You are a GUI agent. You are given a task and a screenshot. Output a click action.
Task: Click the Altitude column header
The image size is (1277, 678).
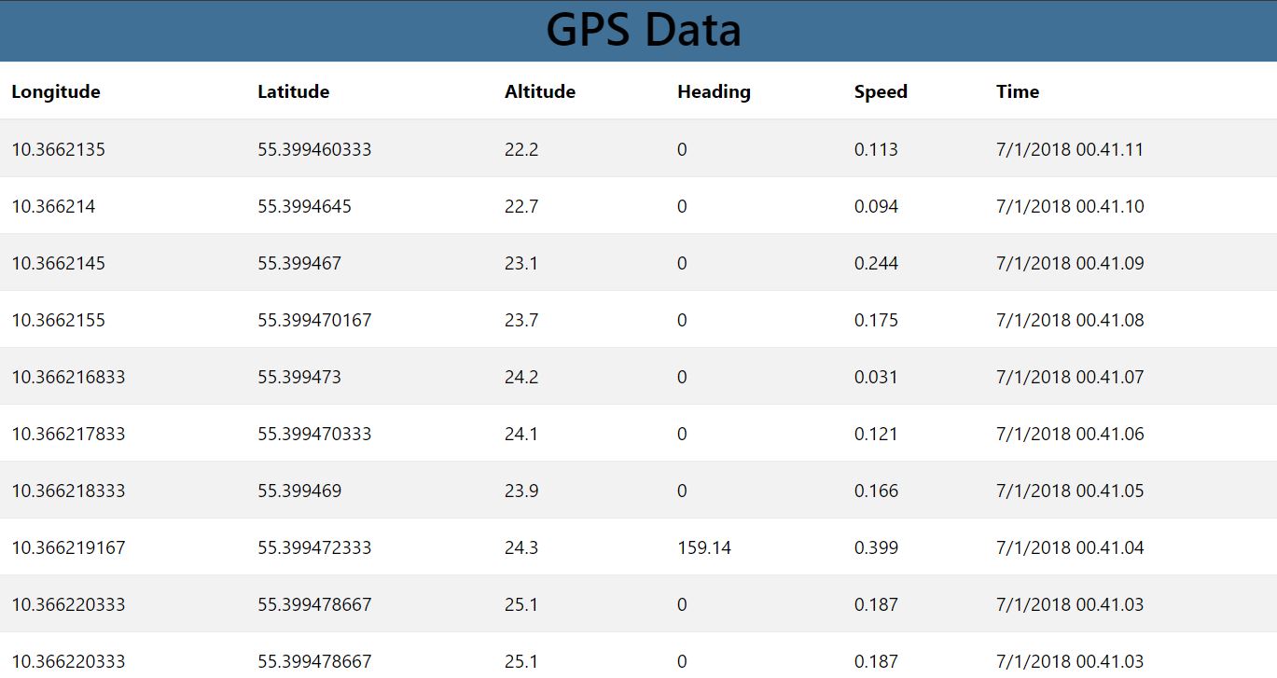click(x=540, y=91)
